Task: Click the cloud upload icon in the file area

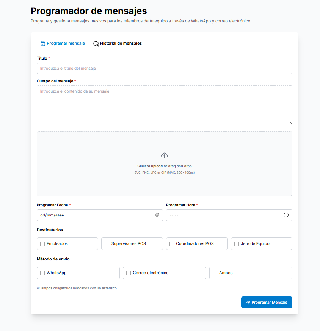Action: click(x=164, y=155)
